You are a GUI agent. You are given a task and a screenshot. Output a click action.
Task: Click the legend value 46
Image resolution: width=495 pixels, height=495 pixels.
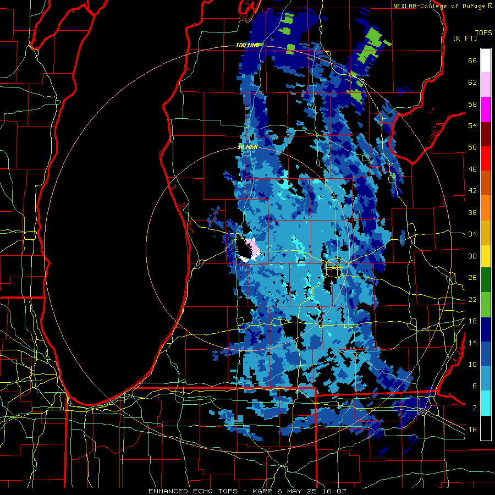pyautogui.click(x=472, y=169)
